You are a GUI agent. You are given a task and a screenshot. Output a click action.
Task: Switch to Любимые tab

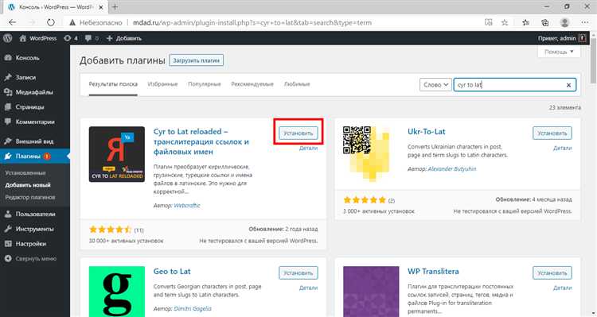(x=297, y=84)
